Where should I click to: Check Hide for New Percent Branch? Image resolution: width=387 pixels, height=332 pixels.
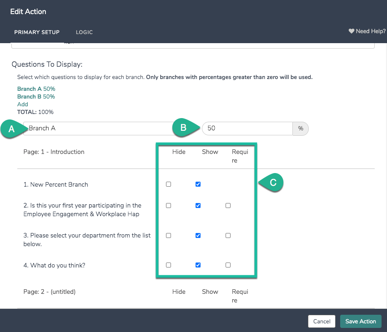pos(169,184)
